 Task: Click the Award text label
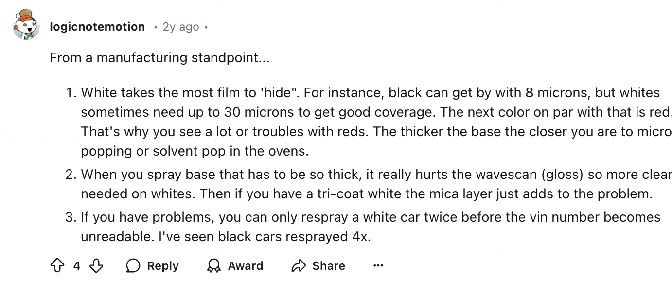click(246, 266)
